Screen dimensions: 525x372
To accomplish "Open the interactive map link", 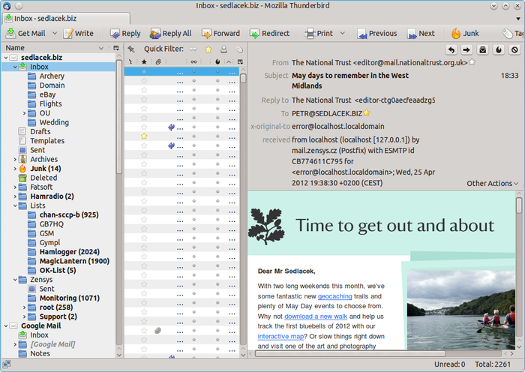I will 280,336.
